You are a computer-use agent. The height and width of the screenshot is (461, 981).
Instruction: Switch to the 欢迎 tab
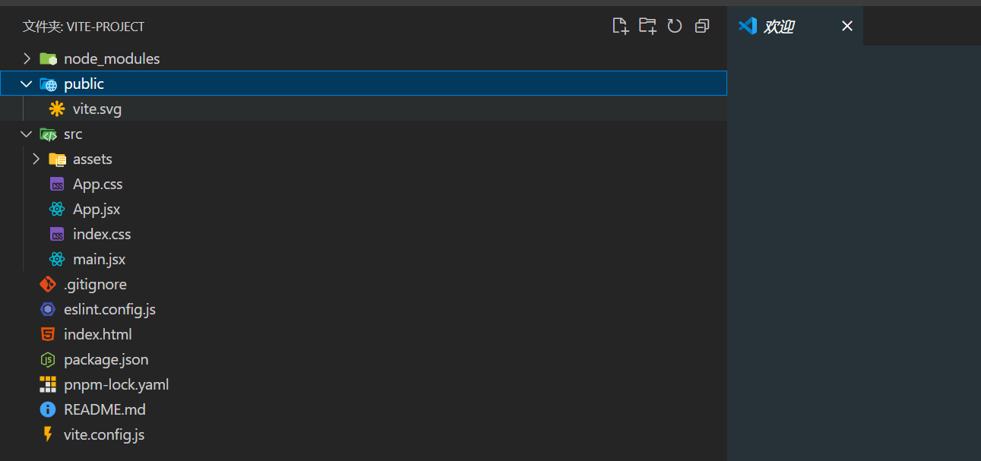[x=779, y=27]
